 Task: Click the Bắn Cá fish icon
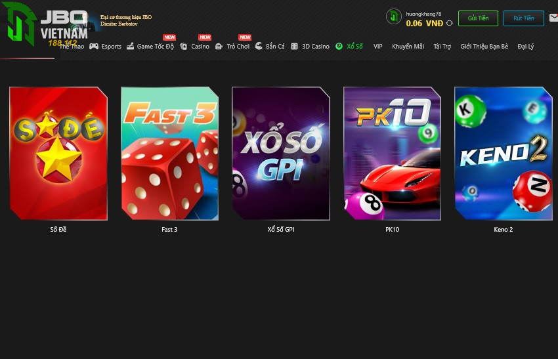tap(259, 46)
